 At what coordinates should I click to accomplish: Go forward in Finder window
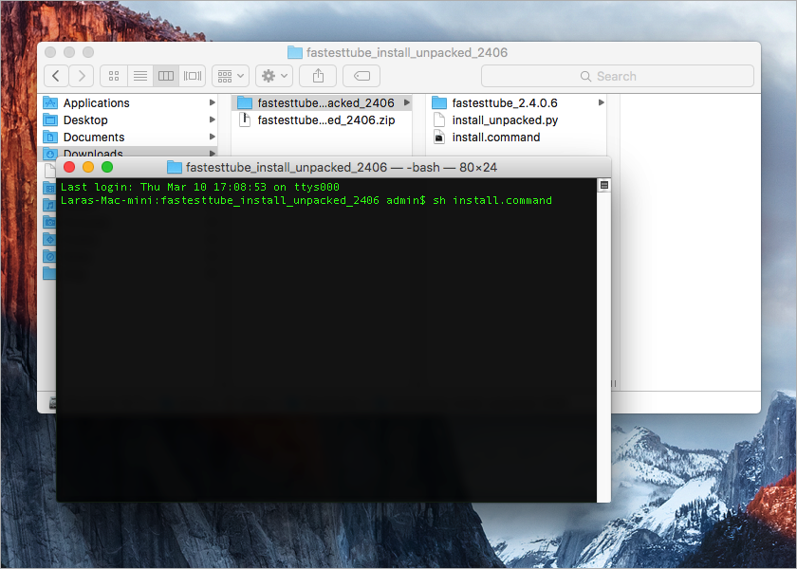(82, 76)
